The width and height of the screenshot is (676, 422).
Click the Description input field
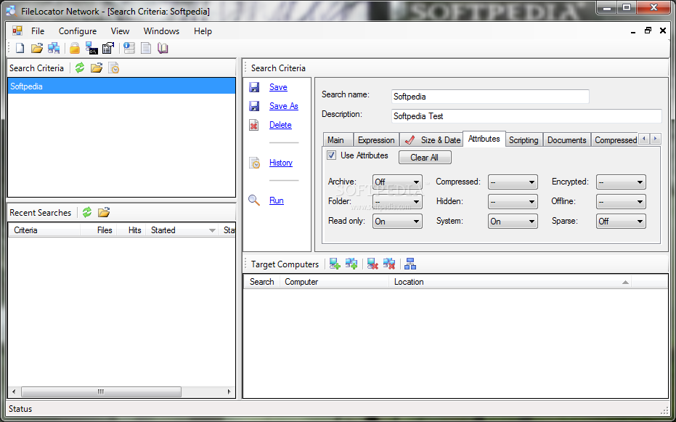coord(526,116)
